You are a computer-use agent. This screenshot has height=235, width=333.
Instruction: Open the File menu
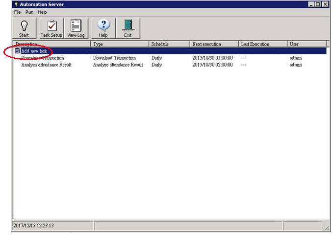click(18, 12)
